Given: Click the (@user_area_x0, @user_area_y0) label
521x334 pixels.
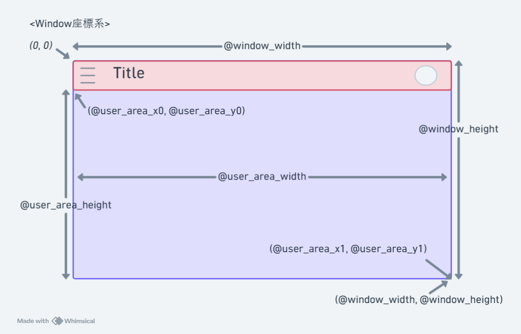Looking at the screenshot, I should point(166,111).
